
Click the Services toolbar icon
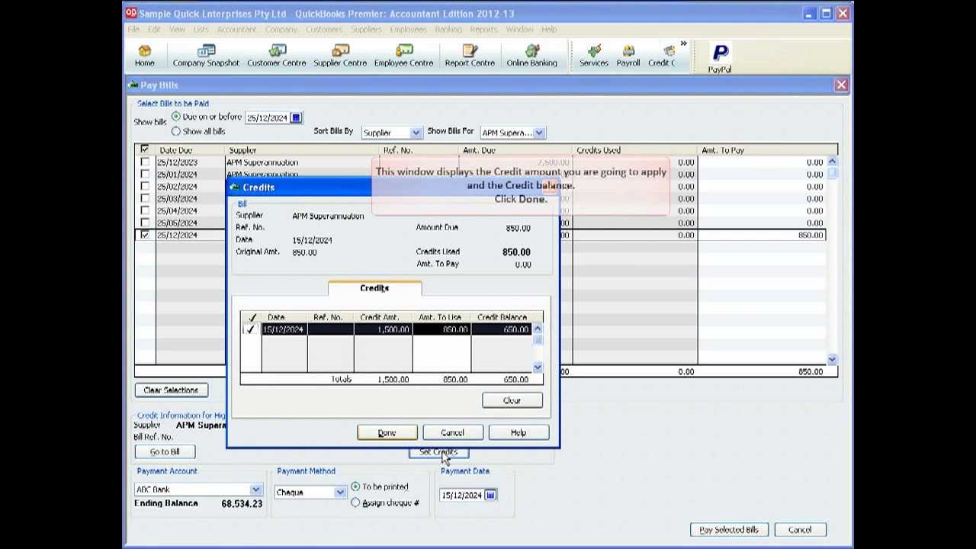(x=593, y=56)
